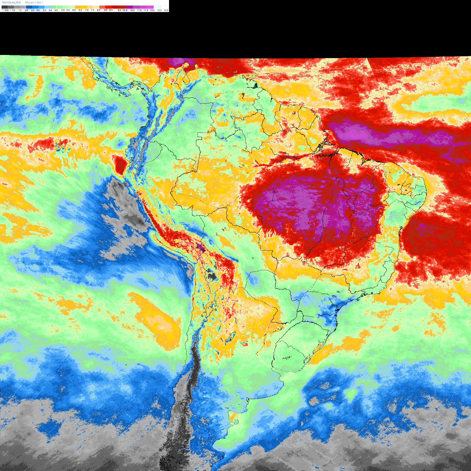This screenshot has height=471, width=471.
Task: Click the 4.5 legend value
Action: coord(56,10)
